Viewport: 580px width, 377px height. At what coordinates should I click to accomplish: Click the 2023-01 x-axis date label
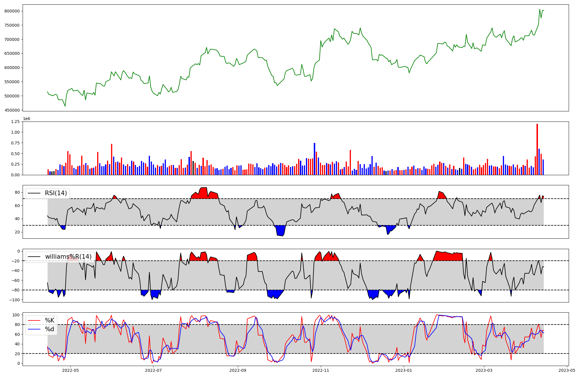pyautogui.click(x=404, y=370)
